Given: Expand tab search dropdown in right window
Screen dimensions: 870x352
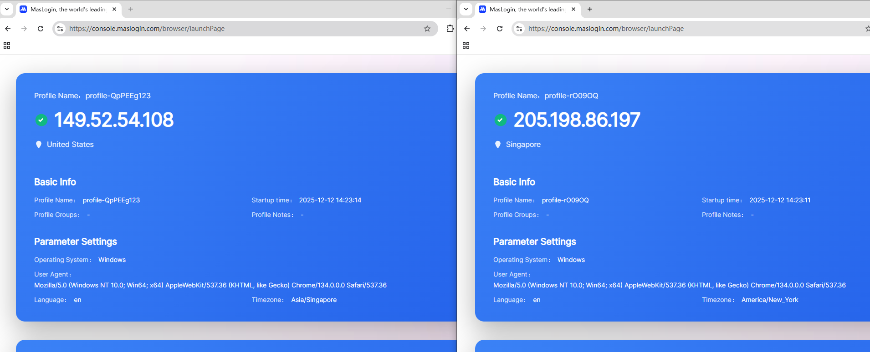Looking at the screenshot, I should pyautogui.click(x=466, y=9).
